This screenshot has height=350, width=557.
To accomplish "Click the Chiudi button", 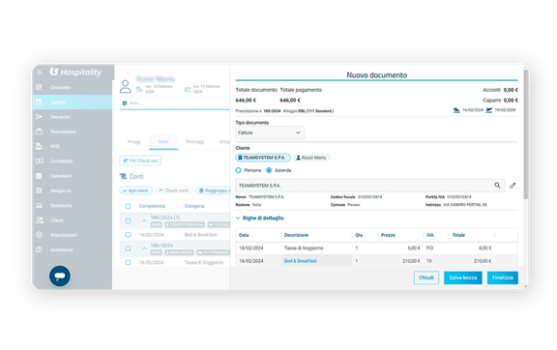I will tap(426, 277).
